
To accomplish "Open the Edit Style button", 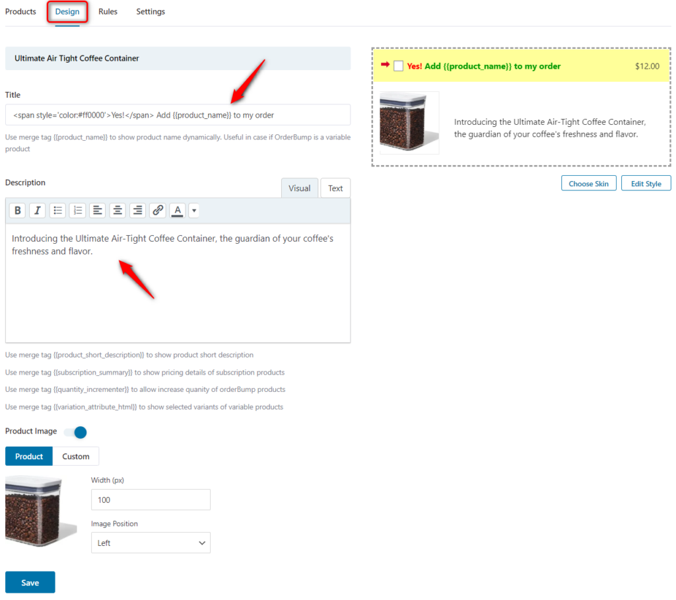I will click(x=646, y=184).
